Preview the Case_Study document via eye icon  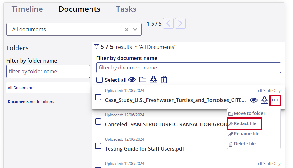(254, 100)
